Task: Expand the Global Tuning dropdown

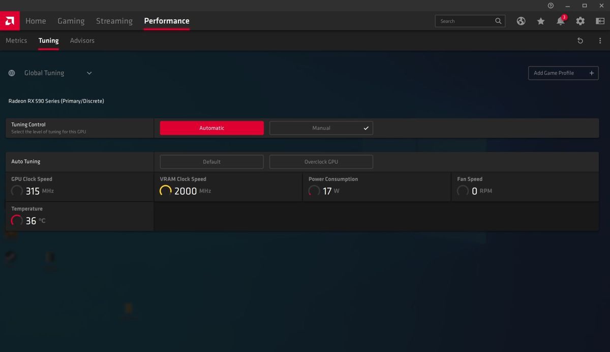Action: (x=89, y=73)
